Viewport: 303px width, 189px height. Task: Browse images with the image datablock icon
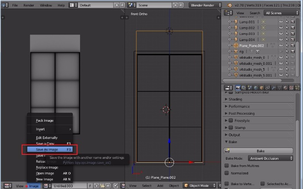click(47, 186)
